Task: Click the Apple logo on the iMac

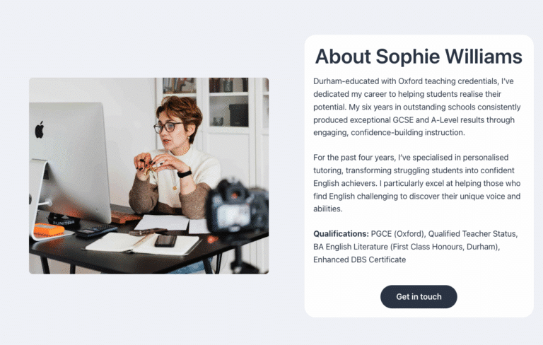Action: (x=40, y=129)
